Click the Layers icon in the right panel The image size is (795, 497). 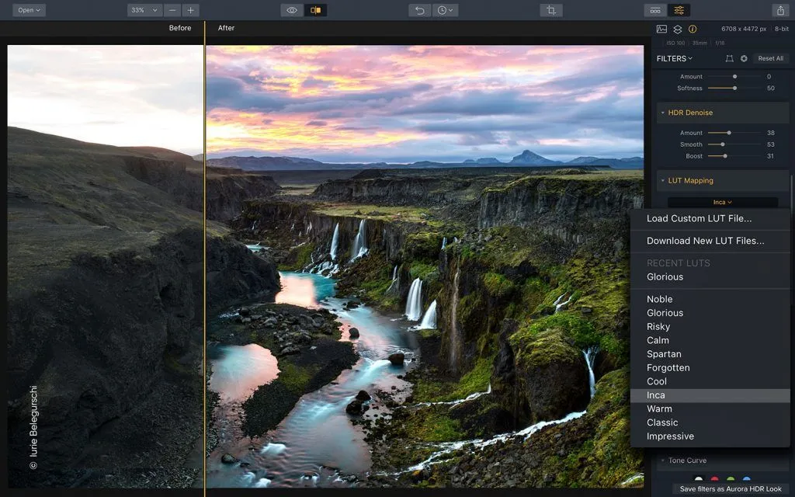coord(677,29)
